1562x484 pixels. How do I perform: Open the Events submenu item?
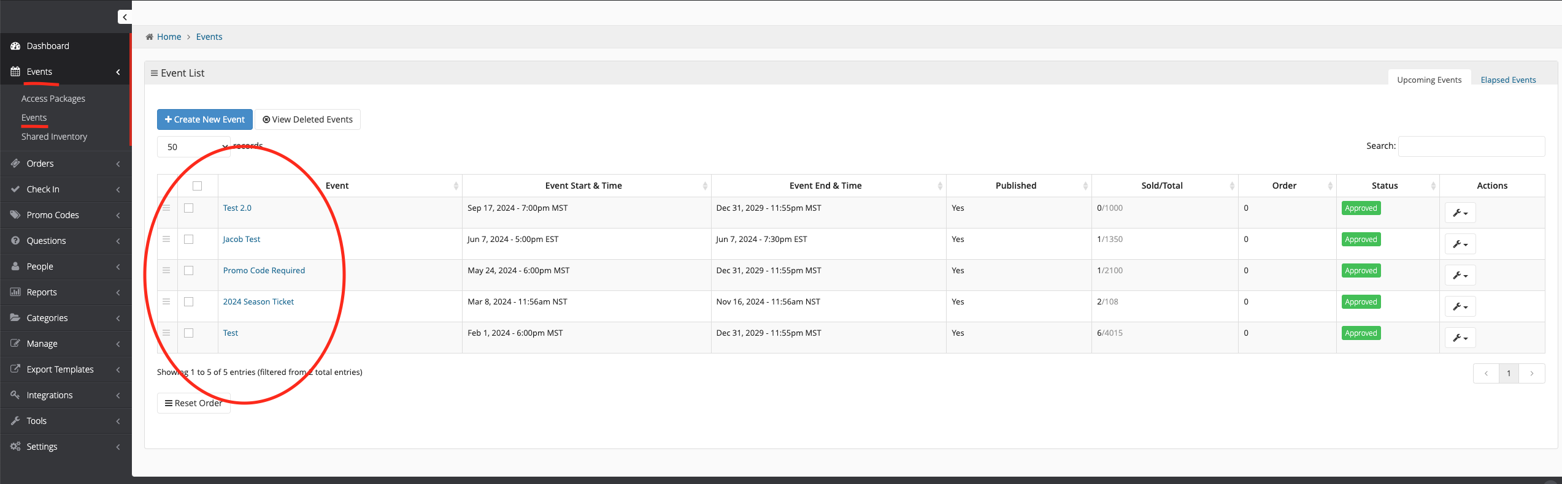click(34, 118)
